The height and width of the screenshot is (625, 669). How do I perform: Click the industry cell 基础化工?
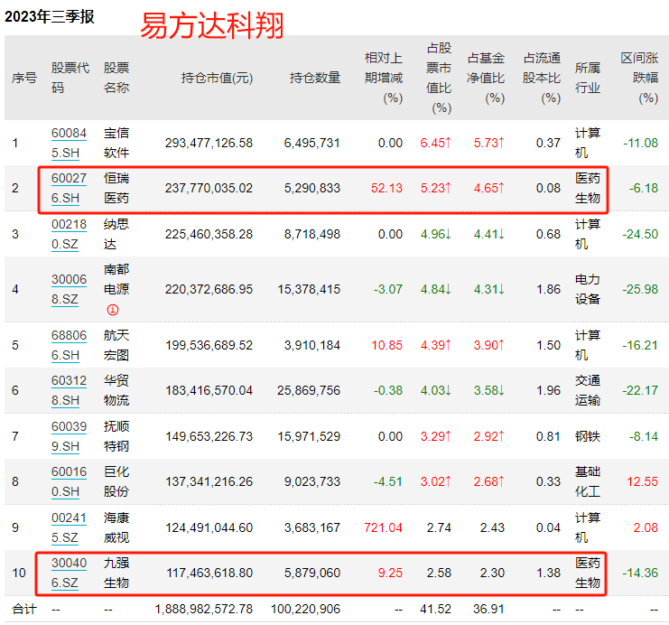tap(588, 481)
